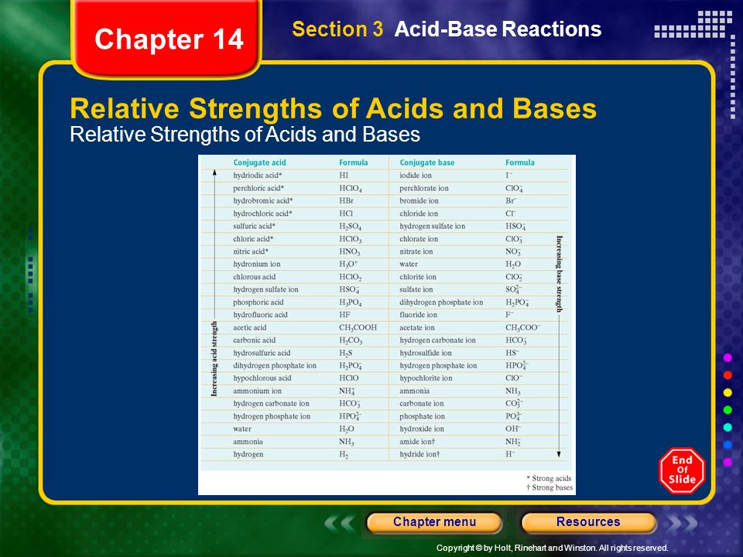Click the hydrosulfuric acid cell

coord(262,353)
